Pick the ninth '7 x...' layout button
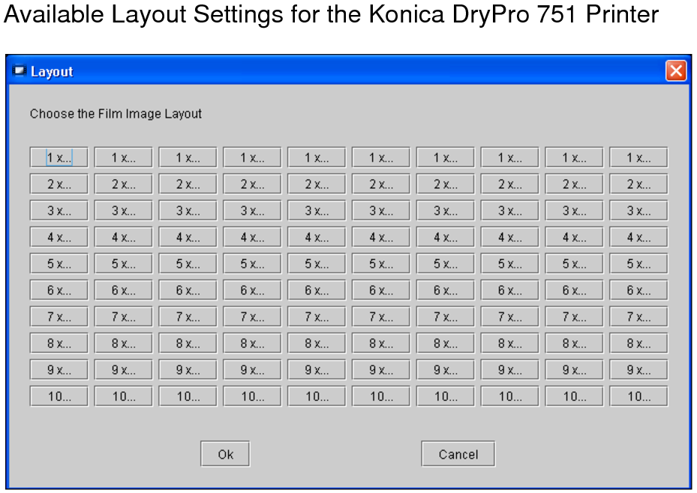The image size is (697, 493). tap(574, 317)
